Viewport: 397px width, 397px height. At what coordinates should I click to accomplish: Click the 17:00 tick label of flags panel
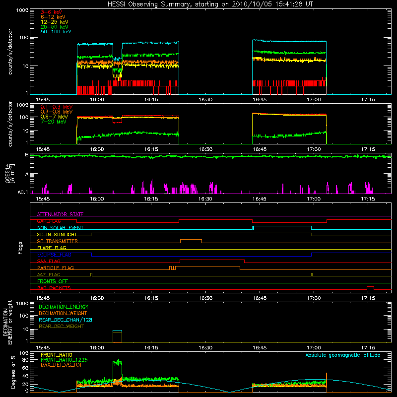pos(314,298)
